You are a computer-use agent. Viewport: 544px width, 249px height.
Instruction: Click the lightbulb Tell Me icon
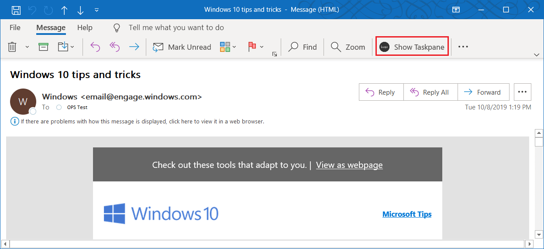point(117,27)
